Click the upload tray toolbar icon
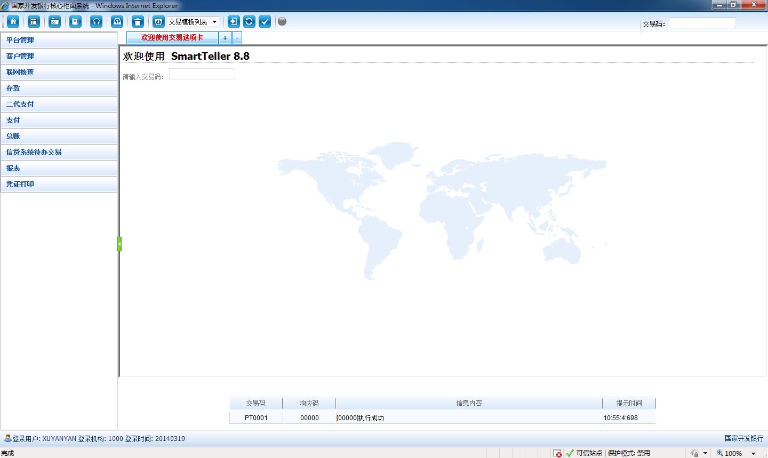Screen dimensions: 768x458 coord(117,21)
